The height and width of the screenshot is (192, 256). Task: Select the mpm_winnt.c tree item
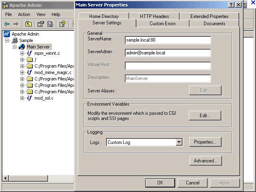coord(47,53)
